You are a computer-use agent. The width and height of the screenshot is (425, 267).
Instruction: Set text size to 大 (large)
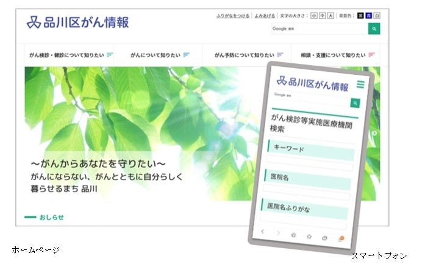330,15
